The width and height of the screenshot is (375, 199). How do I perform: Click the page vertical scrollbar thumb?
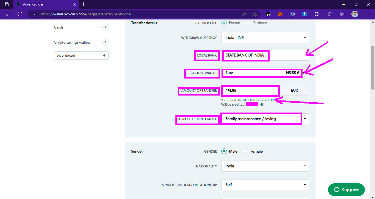(373, 67)
